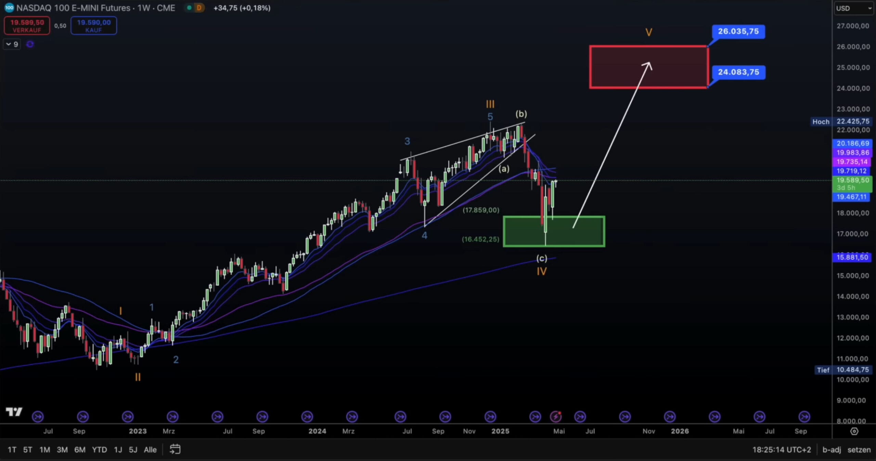
Task: Click the go-to-date calendar icon
Action: [x=175, y=449]
